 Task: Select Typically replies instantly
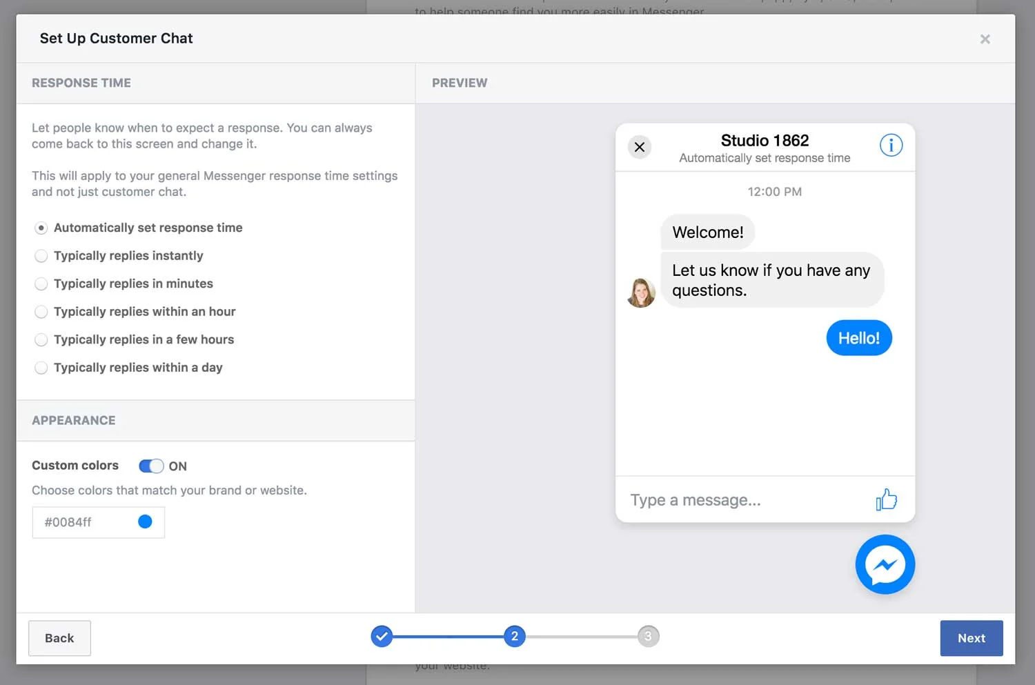41,256
